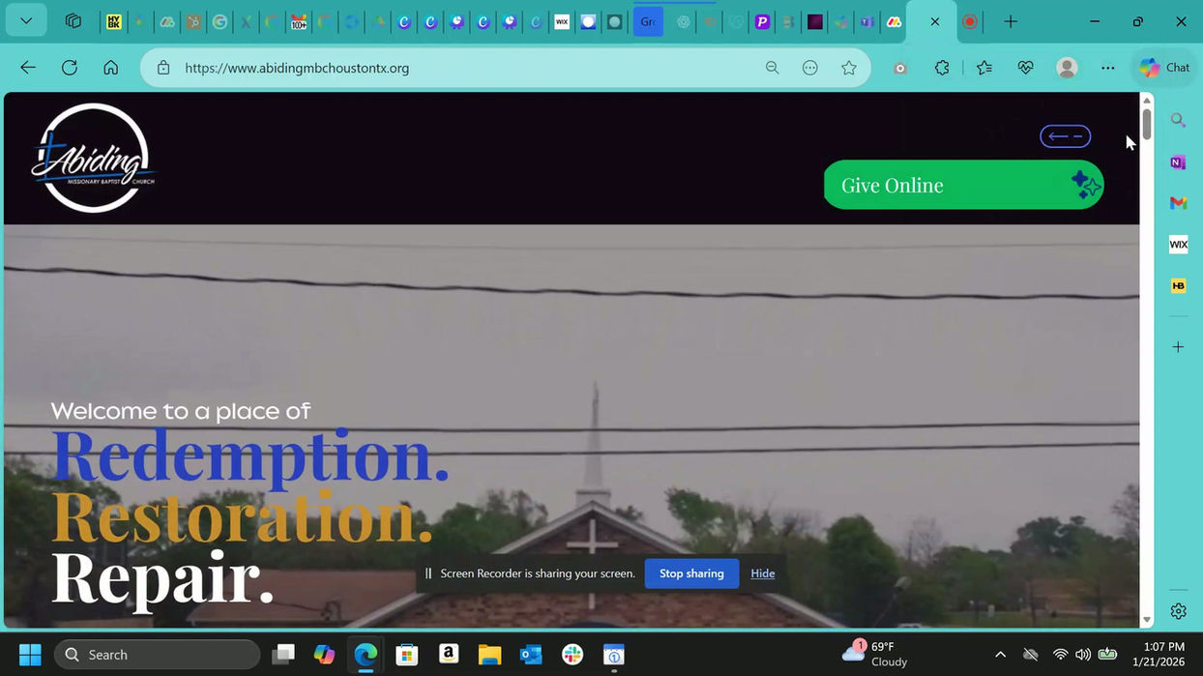Open Browser essentials heart icon
1203x676 pixels.
click(1026, 68)
